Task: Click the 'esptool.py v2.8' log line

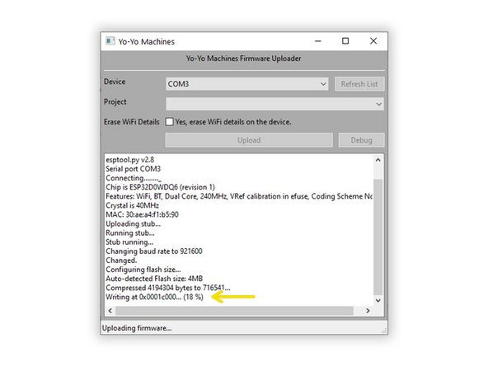Action: click(x=129, y=160)
